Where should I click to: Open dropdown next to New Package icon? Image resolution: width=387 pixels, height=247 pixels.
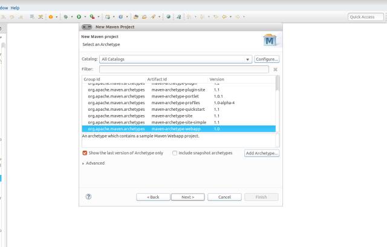pos(114,17)
